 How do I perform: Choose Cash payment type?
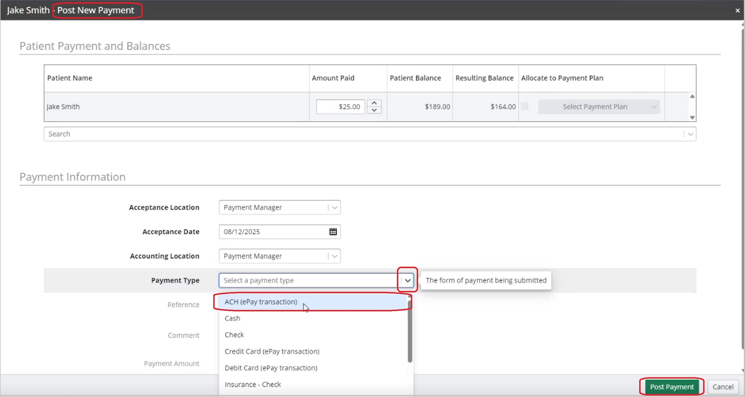tap(232, 318)
